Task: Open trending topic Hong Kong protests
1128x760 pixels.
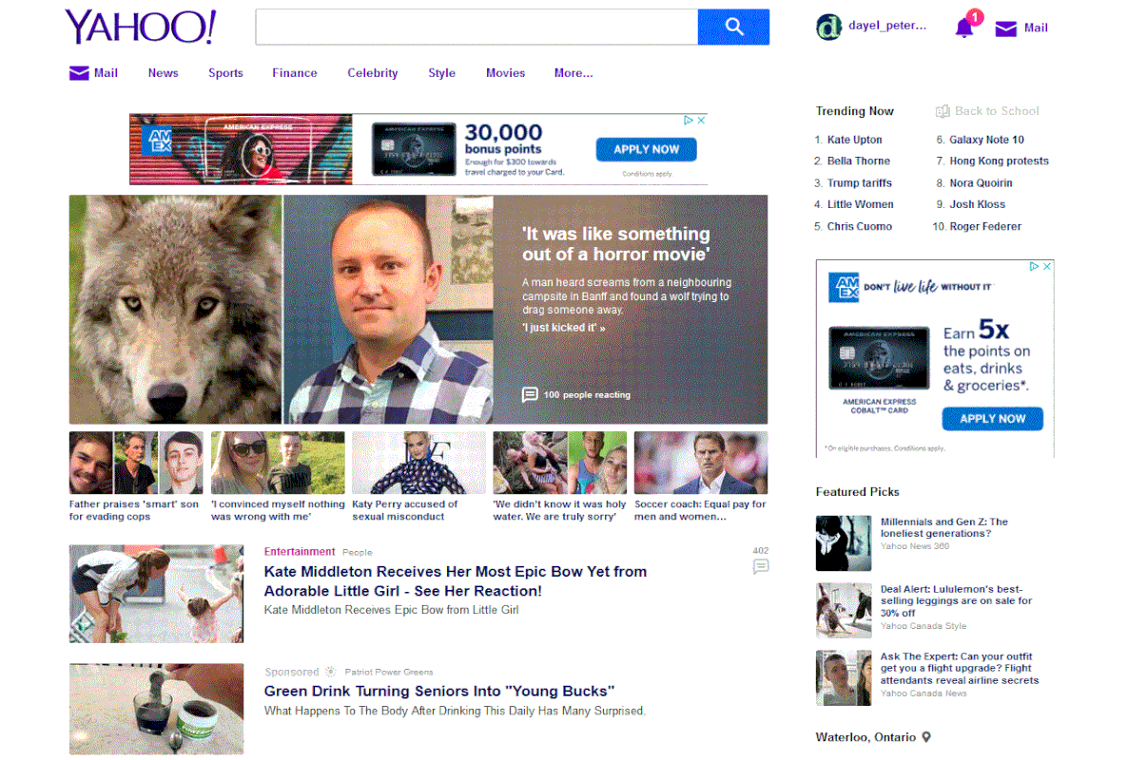Action: [x=1000, y=161]
